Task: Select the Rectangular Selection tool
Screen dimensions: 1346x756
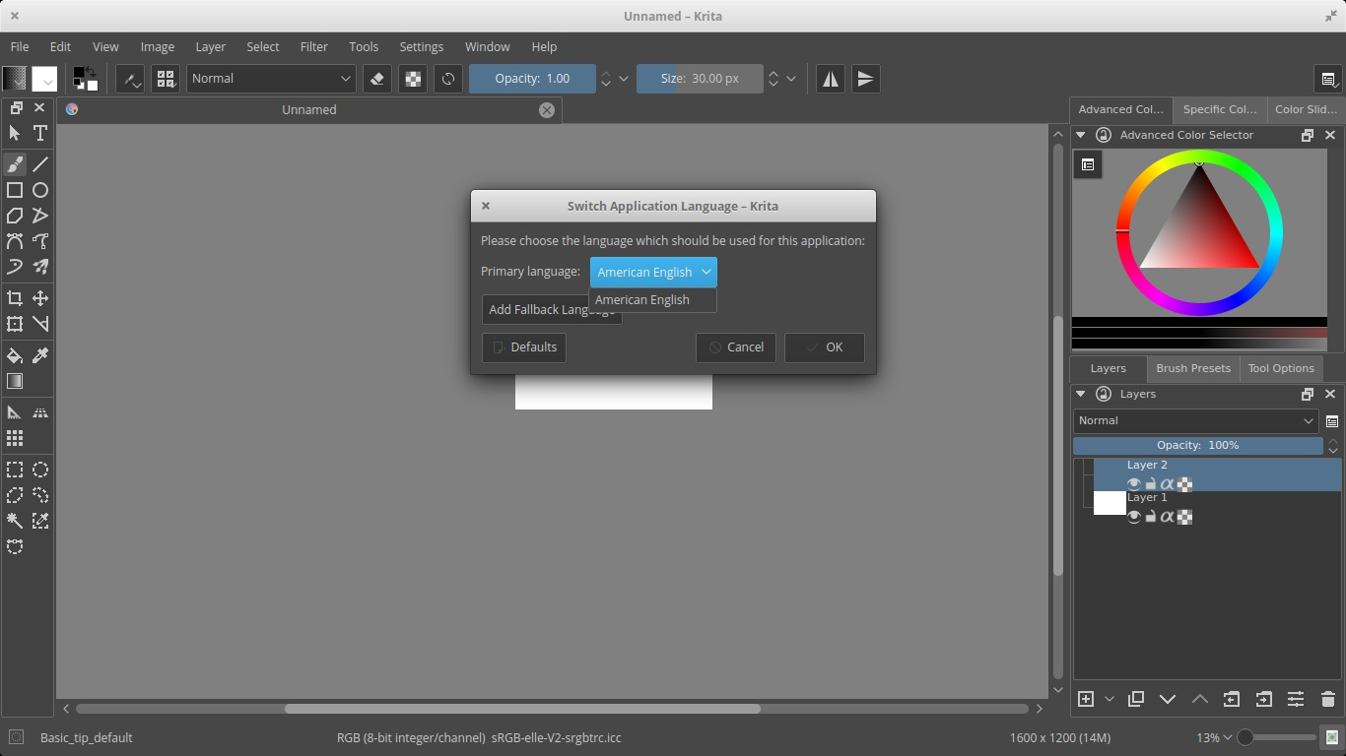Action: (x=15, y=470)
